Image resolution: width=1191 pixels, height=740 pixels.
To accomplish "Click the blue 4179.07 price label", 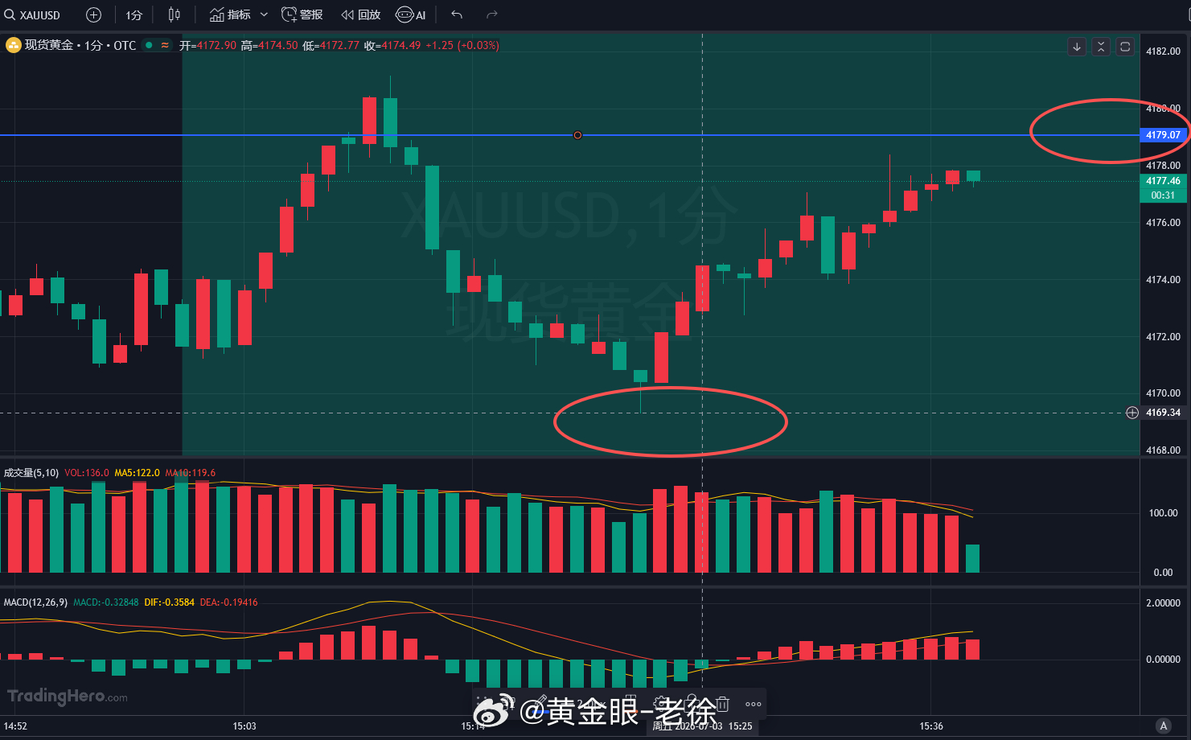I will point(1163,135).
